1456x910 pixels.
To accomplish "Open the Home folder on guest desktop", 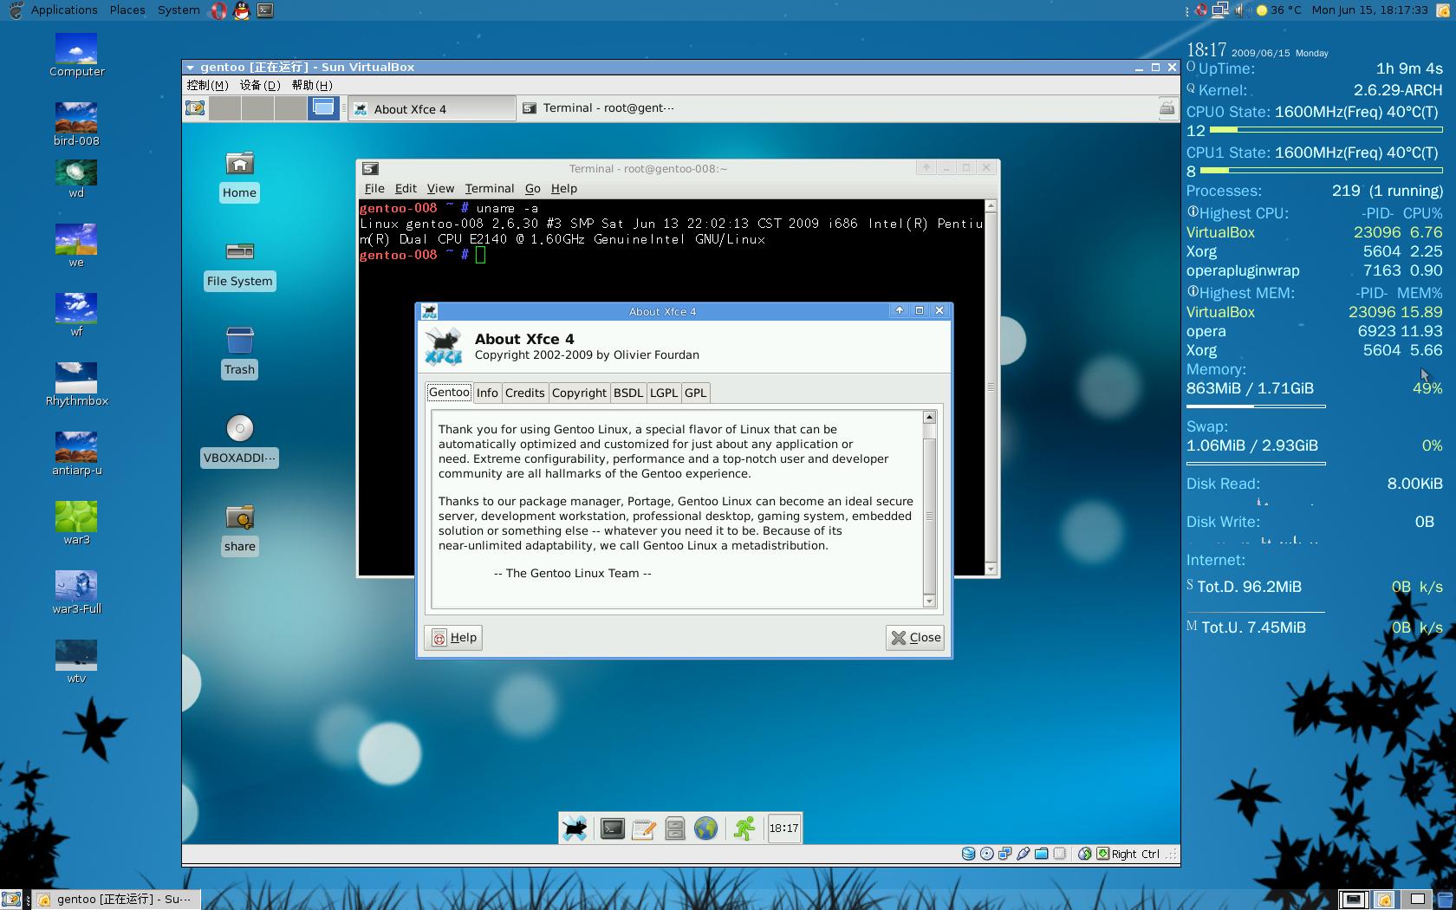I will (239, 176).
